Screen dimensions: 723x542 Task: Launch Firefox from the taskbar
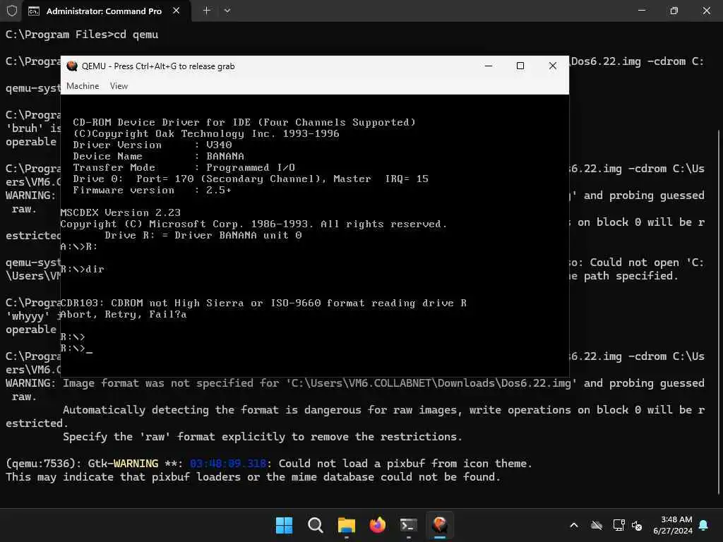(x=378, y=525)
